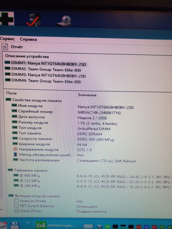Viewport: 172px width, 229px height.
Task: Open the black cross desktop icon
Action: [7, 19]
